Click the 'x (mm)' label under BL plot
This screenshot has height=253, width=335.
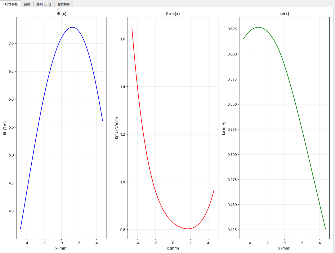(x=61, y=248)
